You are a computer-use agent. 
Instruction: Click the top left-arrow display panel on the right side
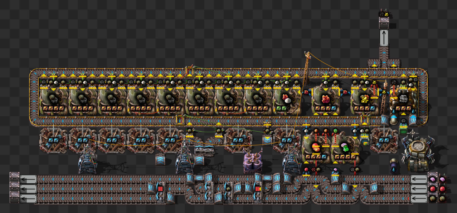(x=418, y=179)
